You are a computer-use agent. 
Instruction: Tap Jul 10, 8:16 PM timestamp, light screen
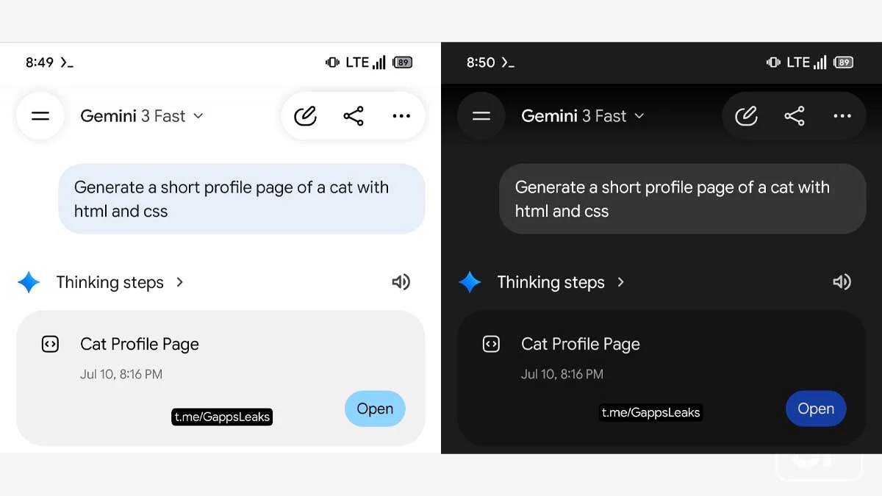coord(121,374)
